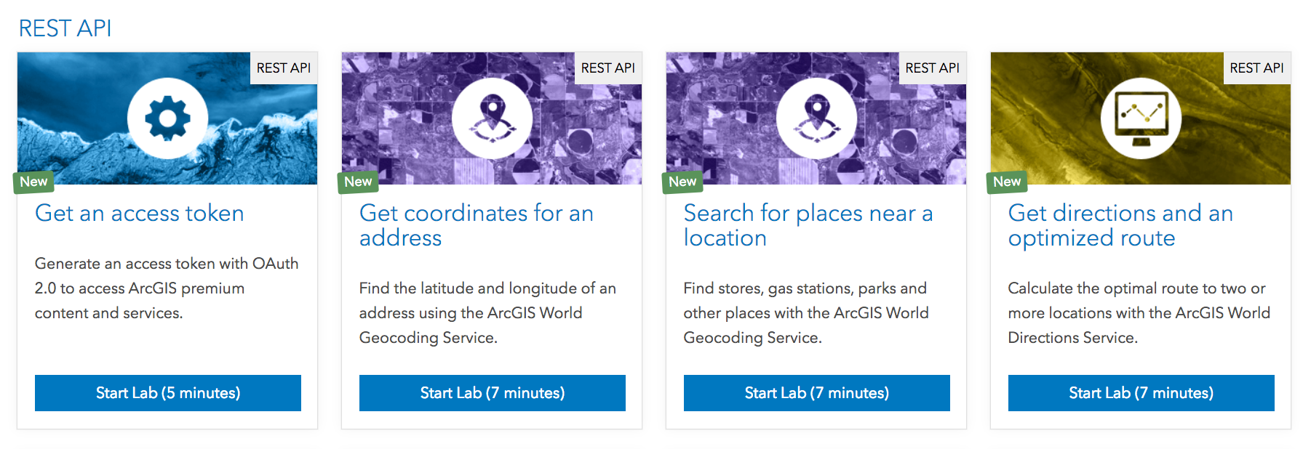Image resolution: width=1311 pixels, height=449 pixels.
Task: Open the "Search for places near a location" title
Action: [808, 225]
